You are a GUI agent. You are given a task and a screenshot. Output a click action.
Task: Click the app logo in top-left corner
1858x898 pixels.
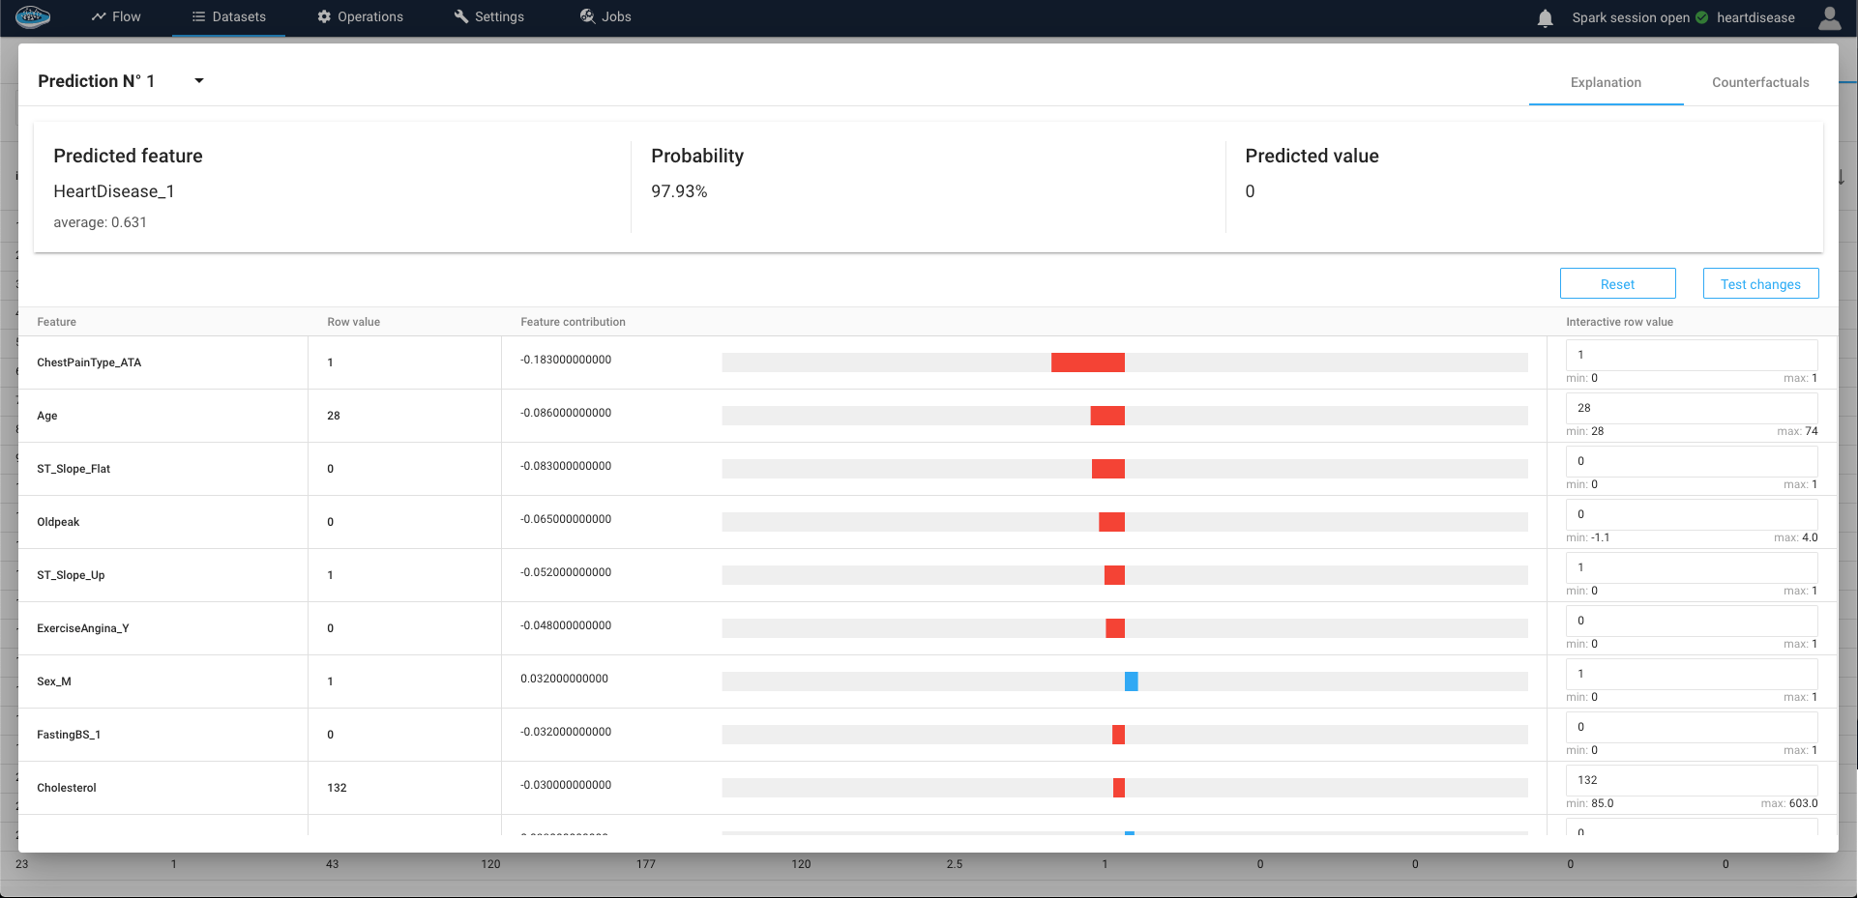tap(33, 16)
